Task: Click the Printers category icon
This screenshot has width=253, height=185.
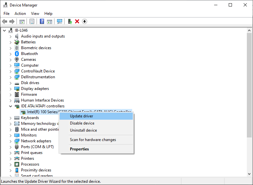Action: point(17,158)
